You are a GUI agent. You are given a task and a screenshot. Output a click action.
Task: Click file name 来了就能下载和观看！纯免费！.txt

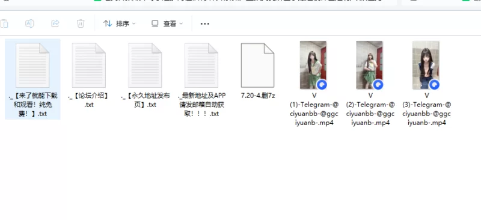coord(32,105)
